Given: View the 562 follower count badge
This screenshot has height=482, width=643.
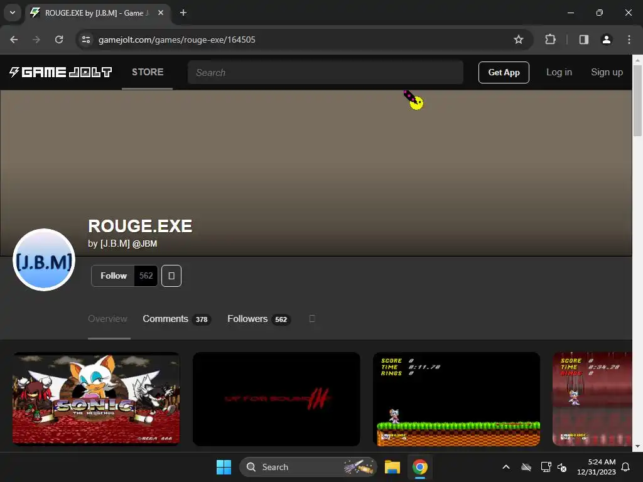Looking at the screenshot, I should coord(146,276).
